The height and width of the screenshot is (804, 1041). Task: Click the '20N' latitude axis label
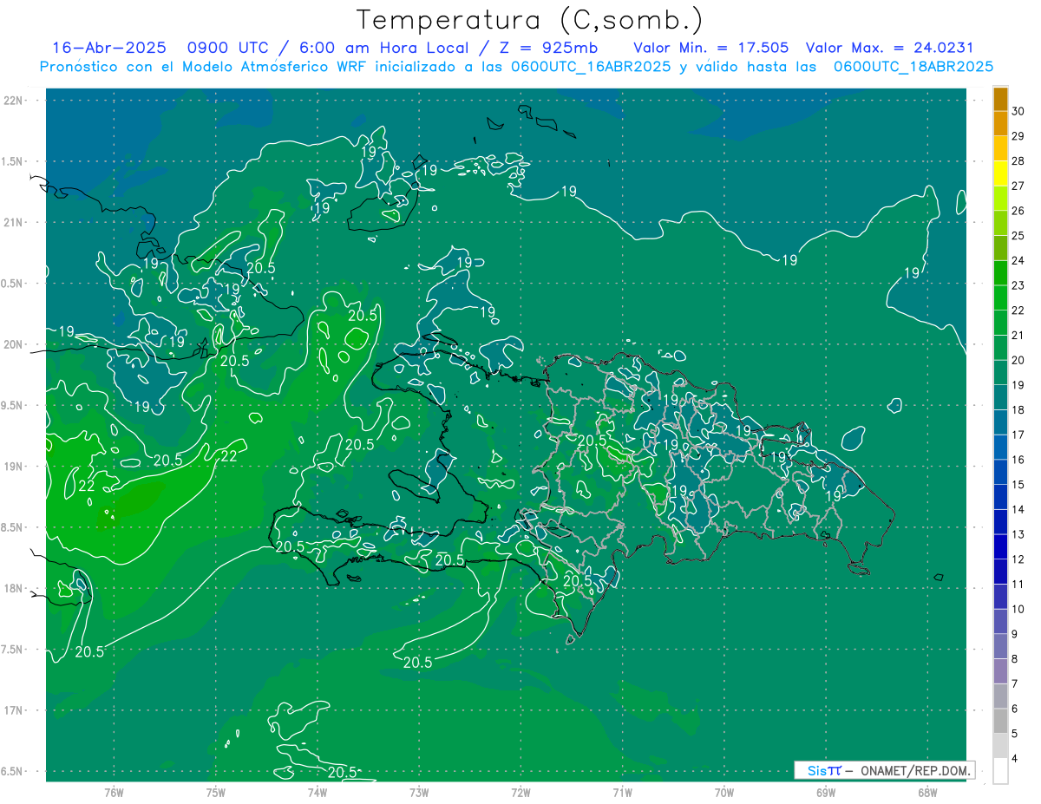[15, 344]
